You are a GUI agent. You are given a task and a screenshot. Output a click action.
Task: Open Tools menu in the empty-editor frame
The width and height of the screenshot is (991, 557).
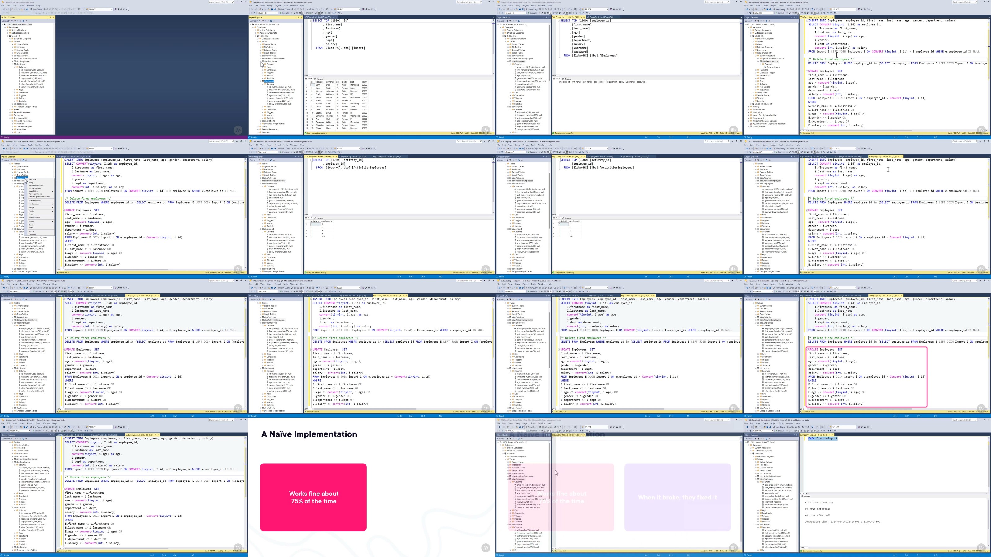pyautogui.click(x=22, y=6)
